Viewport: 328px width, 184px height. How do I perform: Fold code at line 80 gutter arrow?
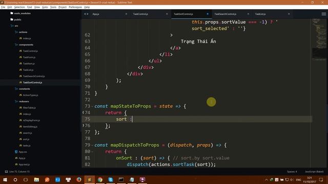(x=92, y=152)
